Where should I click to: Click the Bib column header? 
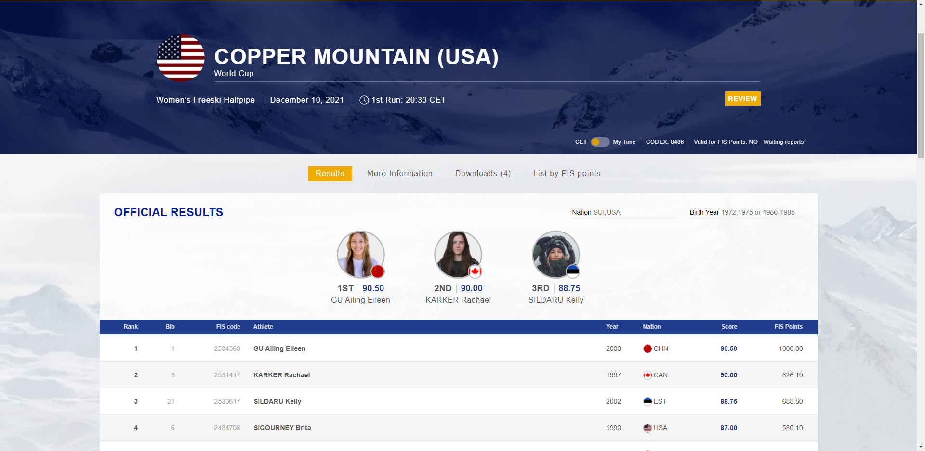coord(170,327)
